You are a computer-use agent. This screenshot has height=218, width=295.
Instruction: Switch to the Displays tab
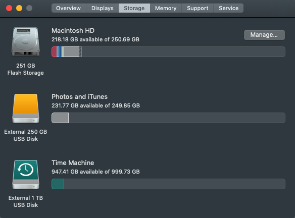(103, 8)
